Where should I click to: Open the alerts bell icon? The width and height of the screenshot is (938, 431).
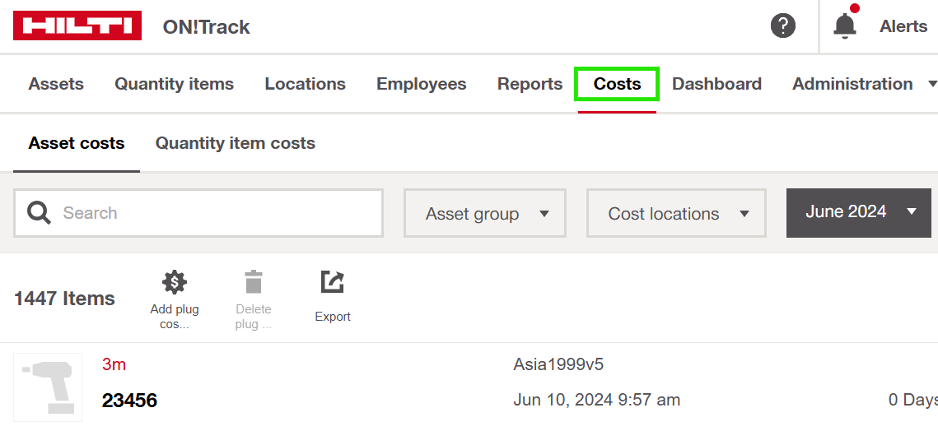(845, 25)
